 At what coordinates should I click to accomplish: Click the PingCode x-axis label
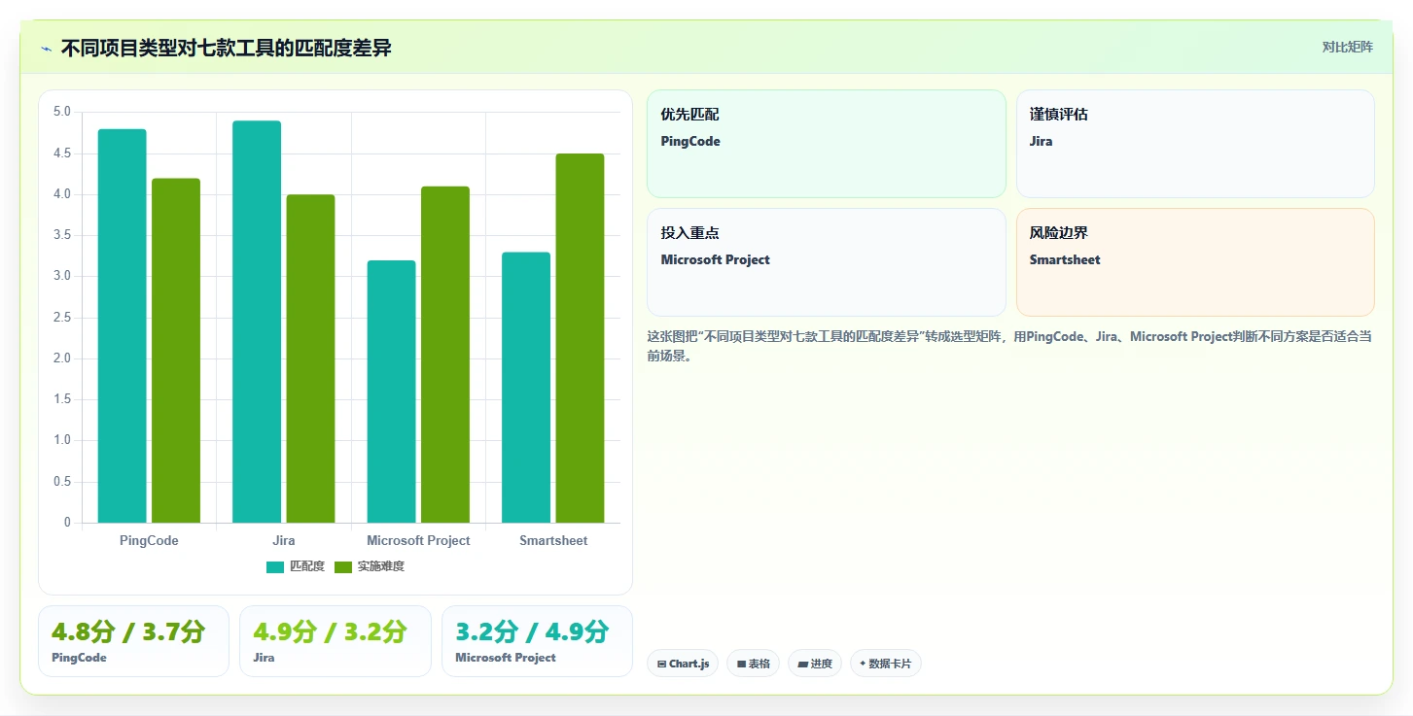(149, 540)
